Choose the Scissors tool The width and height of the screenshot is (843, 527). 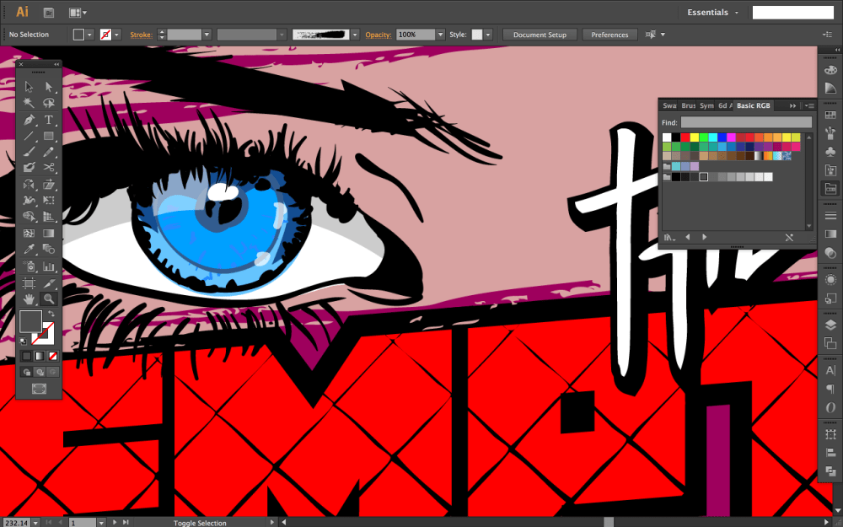(49, 168)
